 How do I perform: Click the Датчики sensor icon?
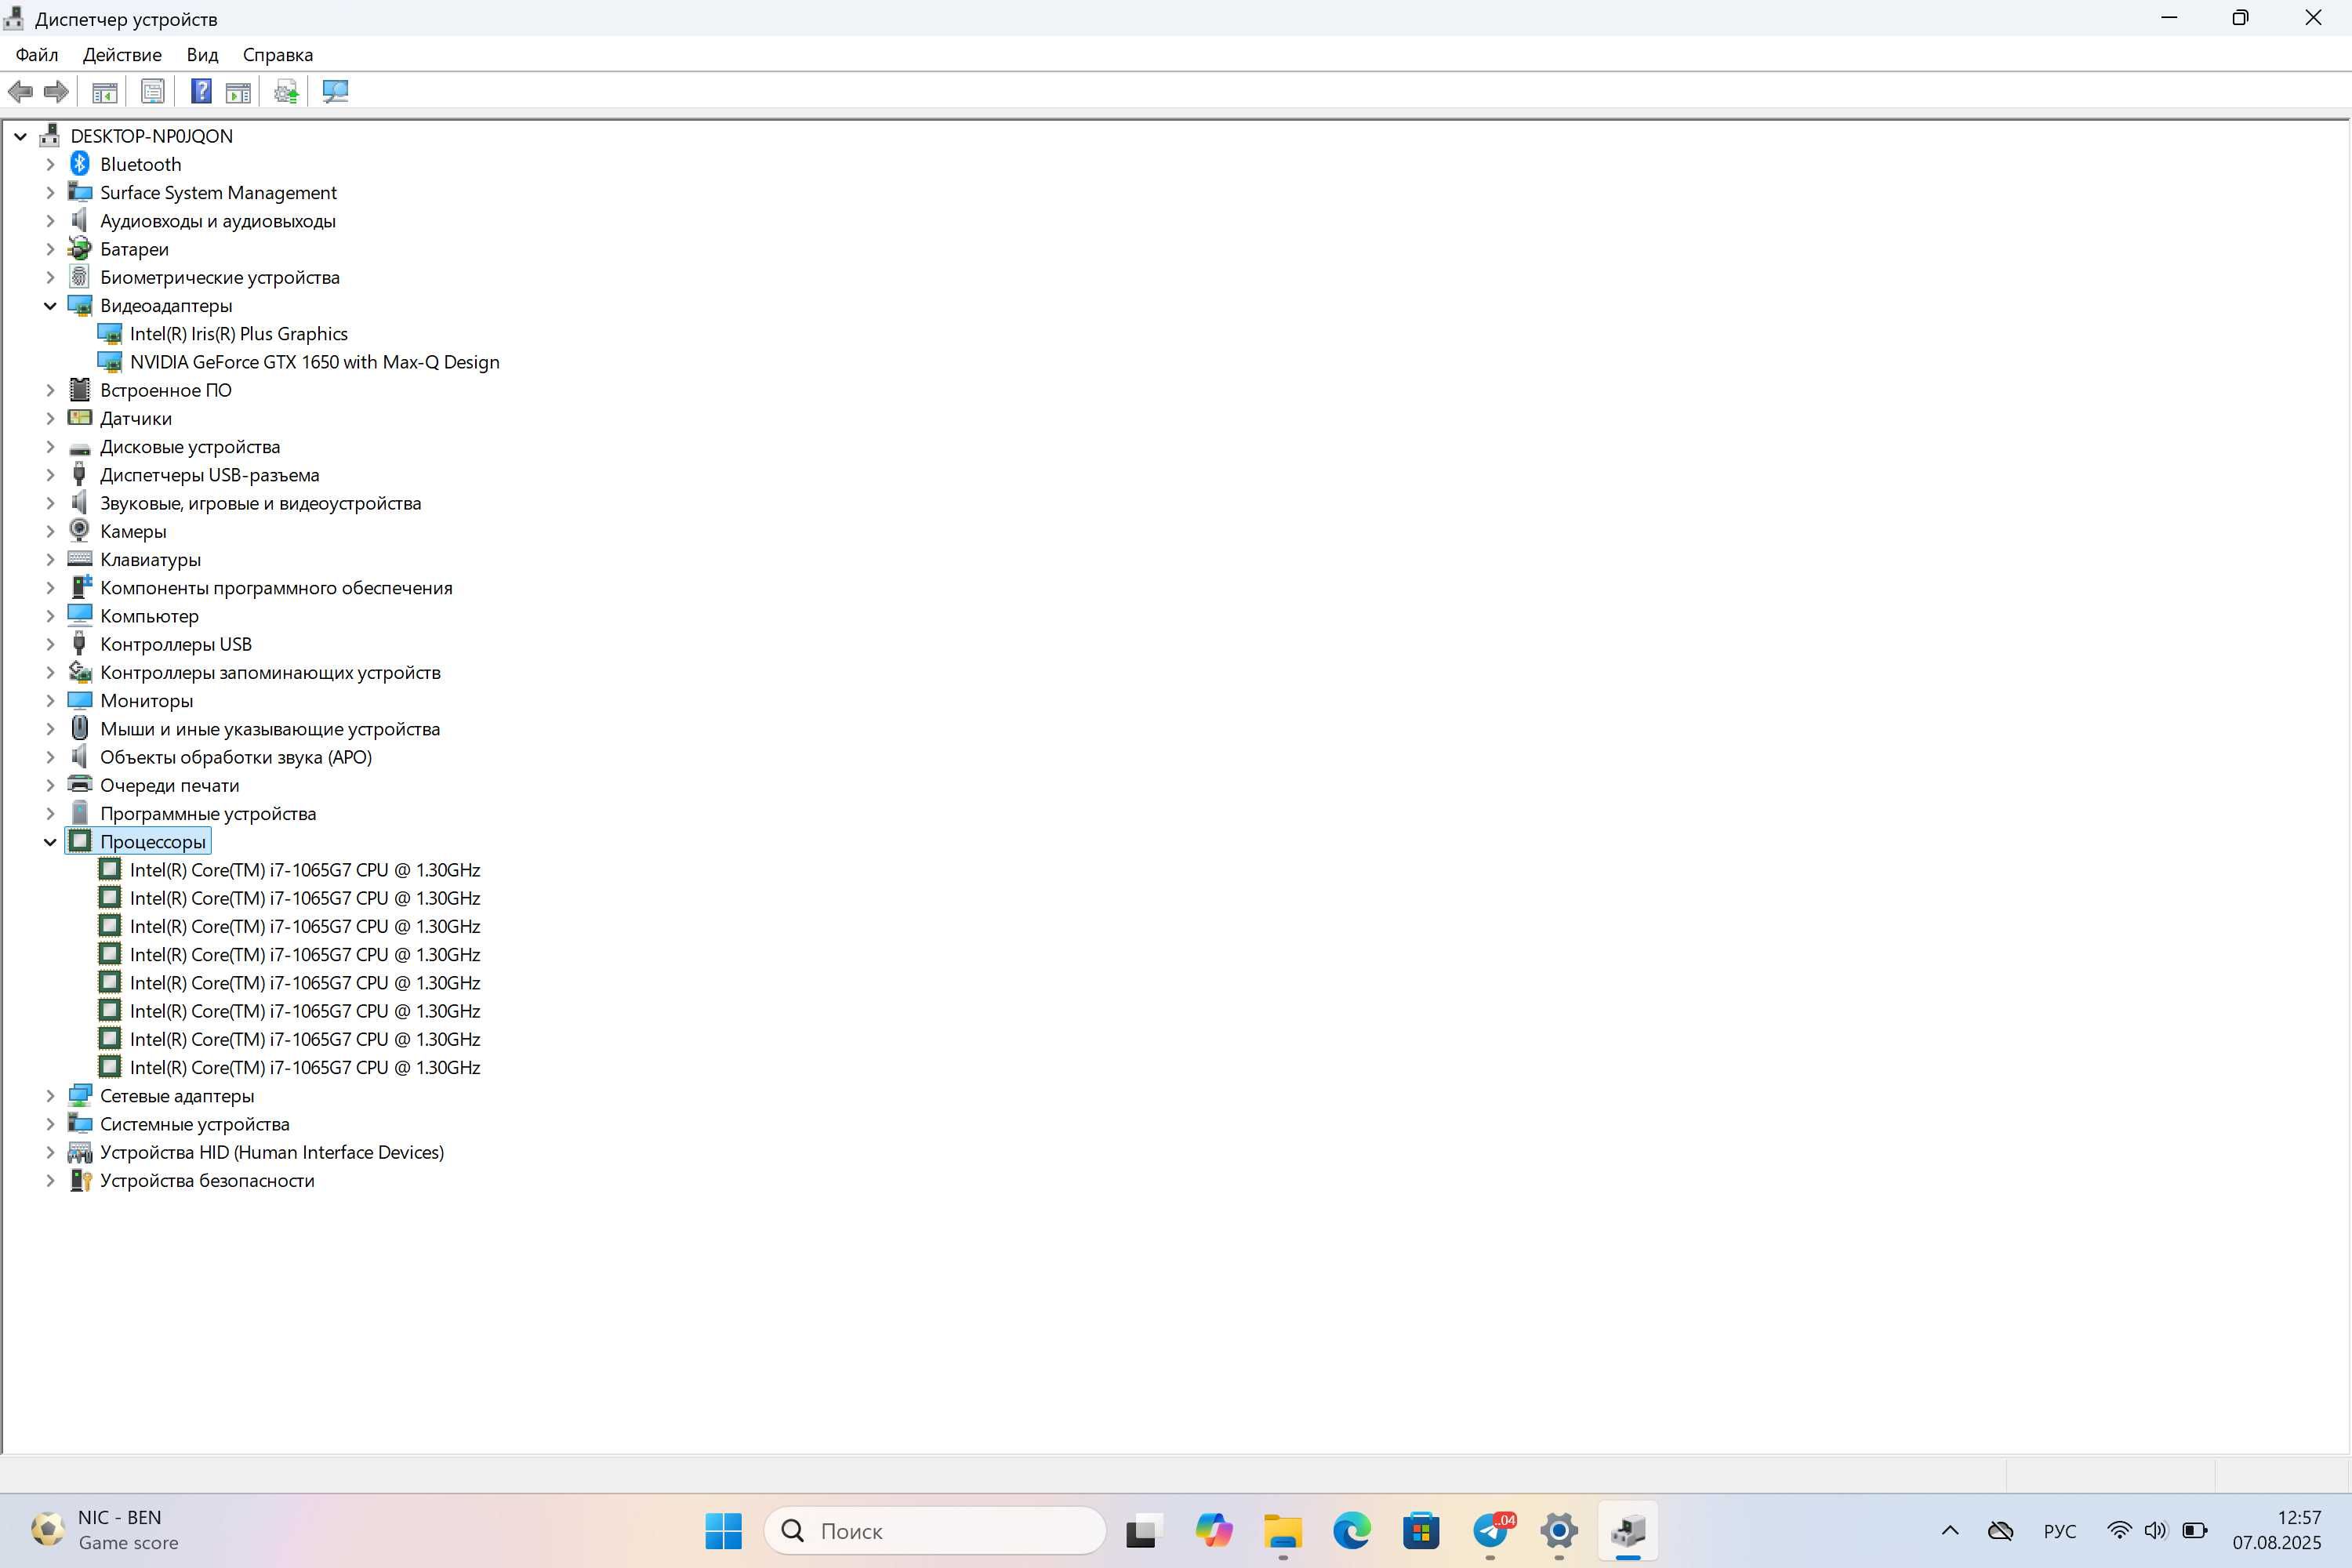tap(80, 418)
